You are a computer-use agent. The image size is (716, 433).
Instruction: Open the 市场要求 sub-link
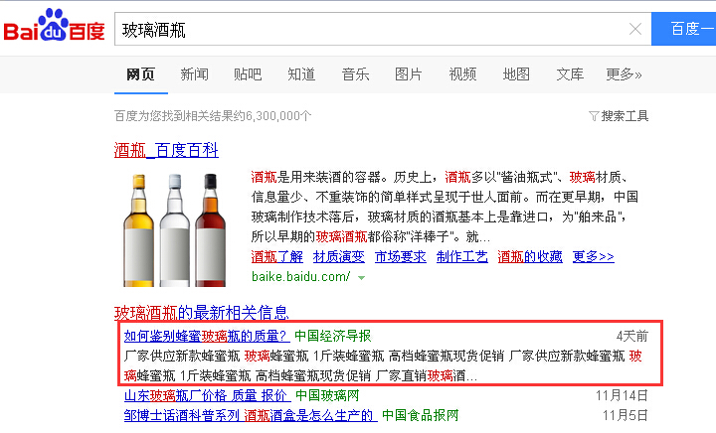[401, 256]
